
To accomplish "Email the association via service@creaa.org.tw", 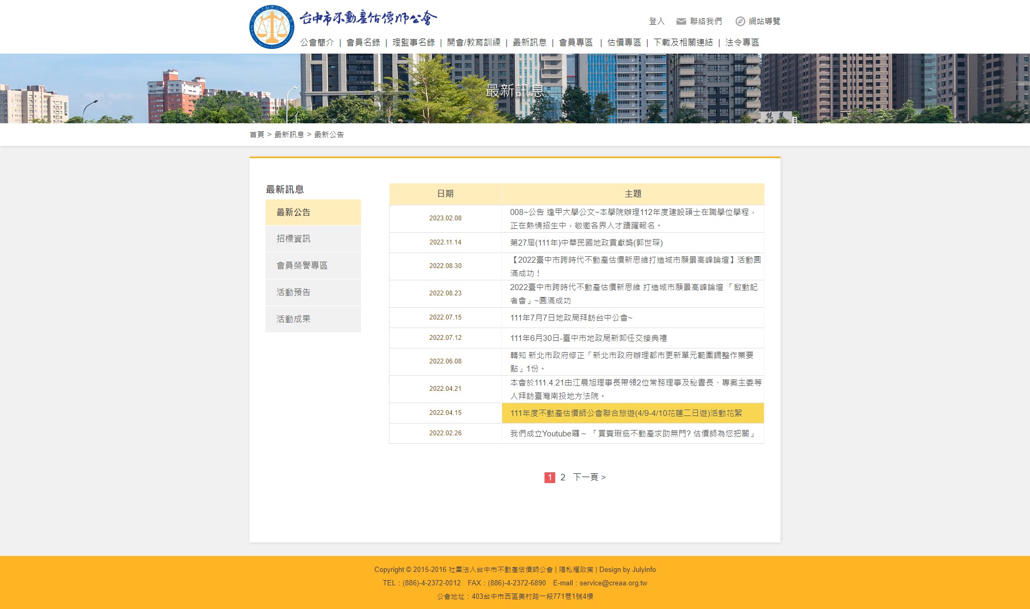I will pos(613,583).
